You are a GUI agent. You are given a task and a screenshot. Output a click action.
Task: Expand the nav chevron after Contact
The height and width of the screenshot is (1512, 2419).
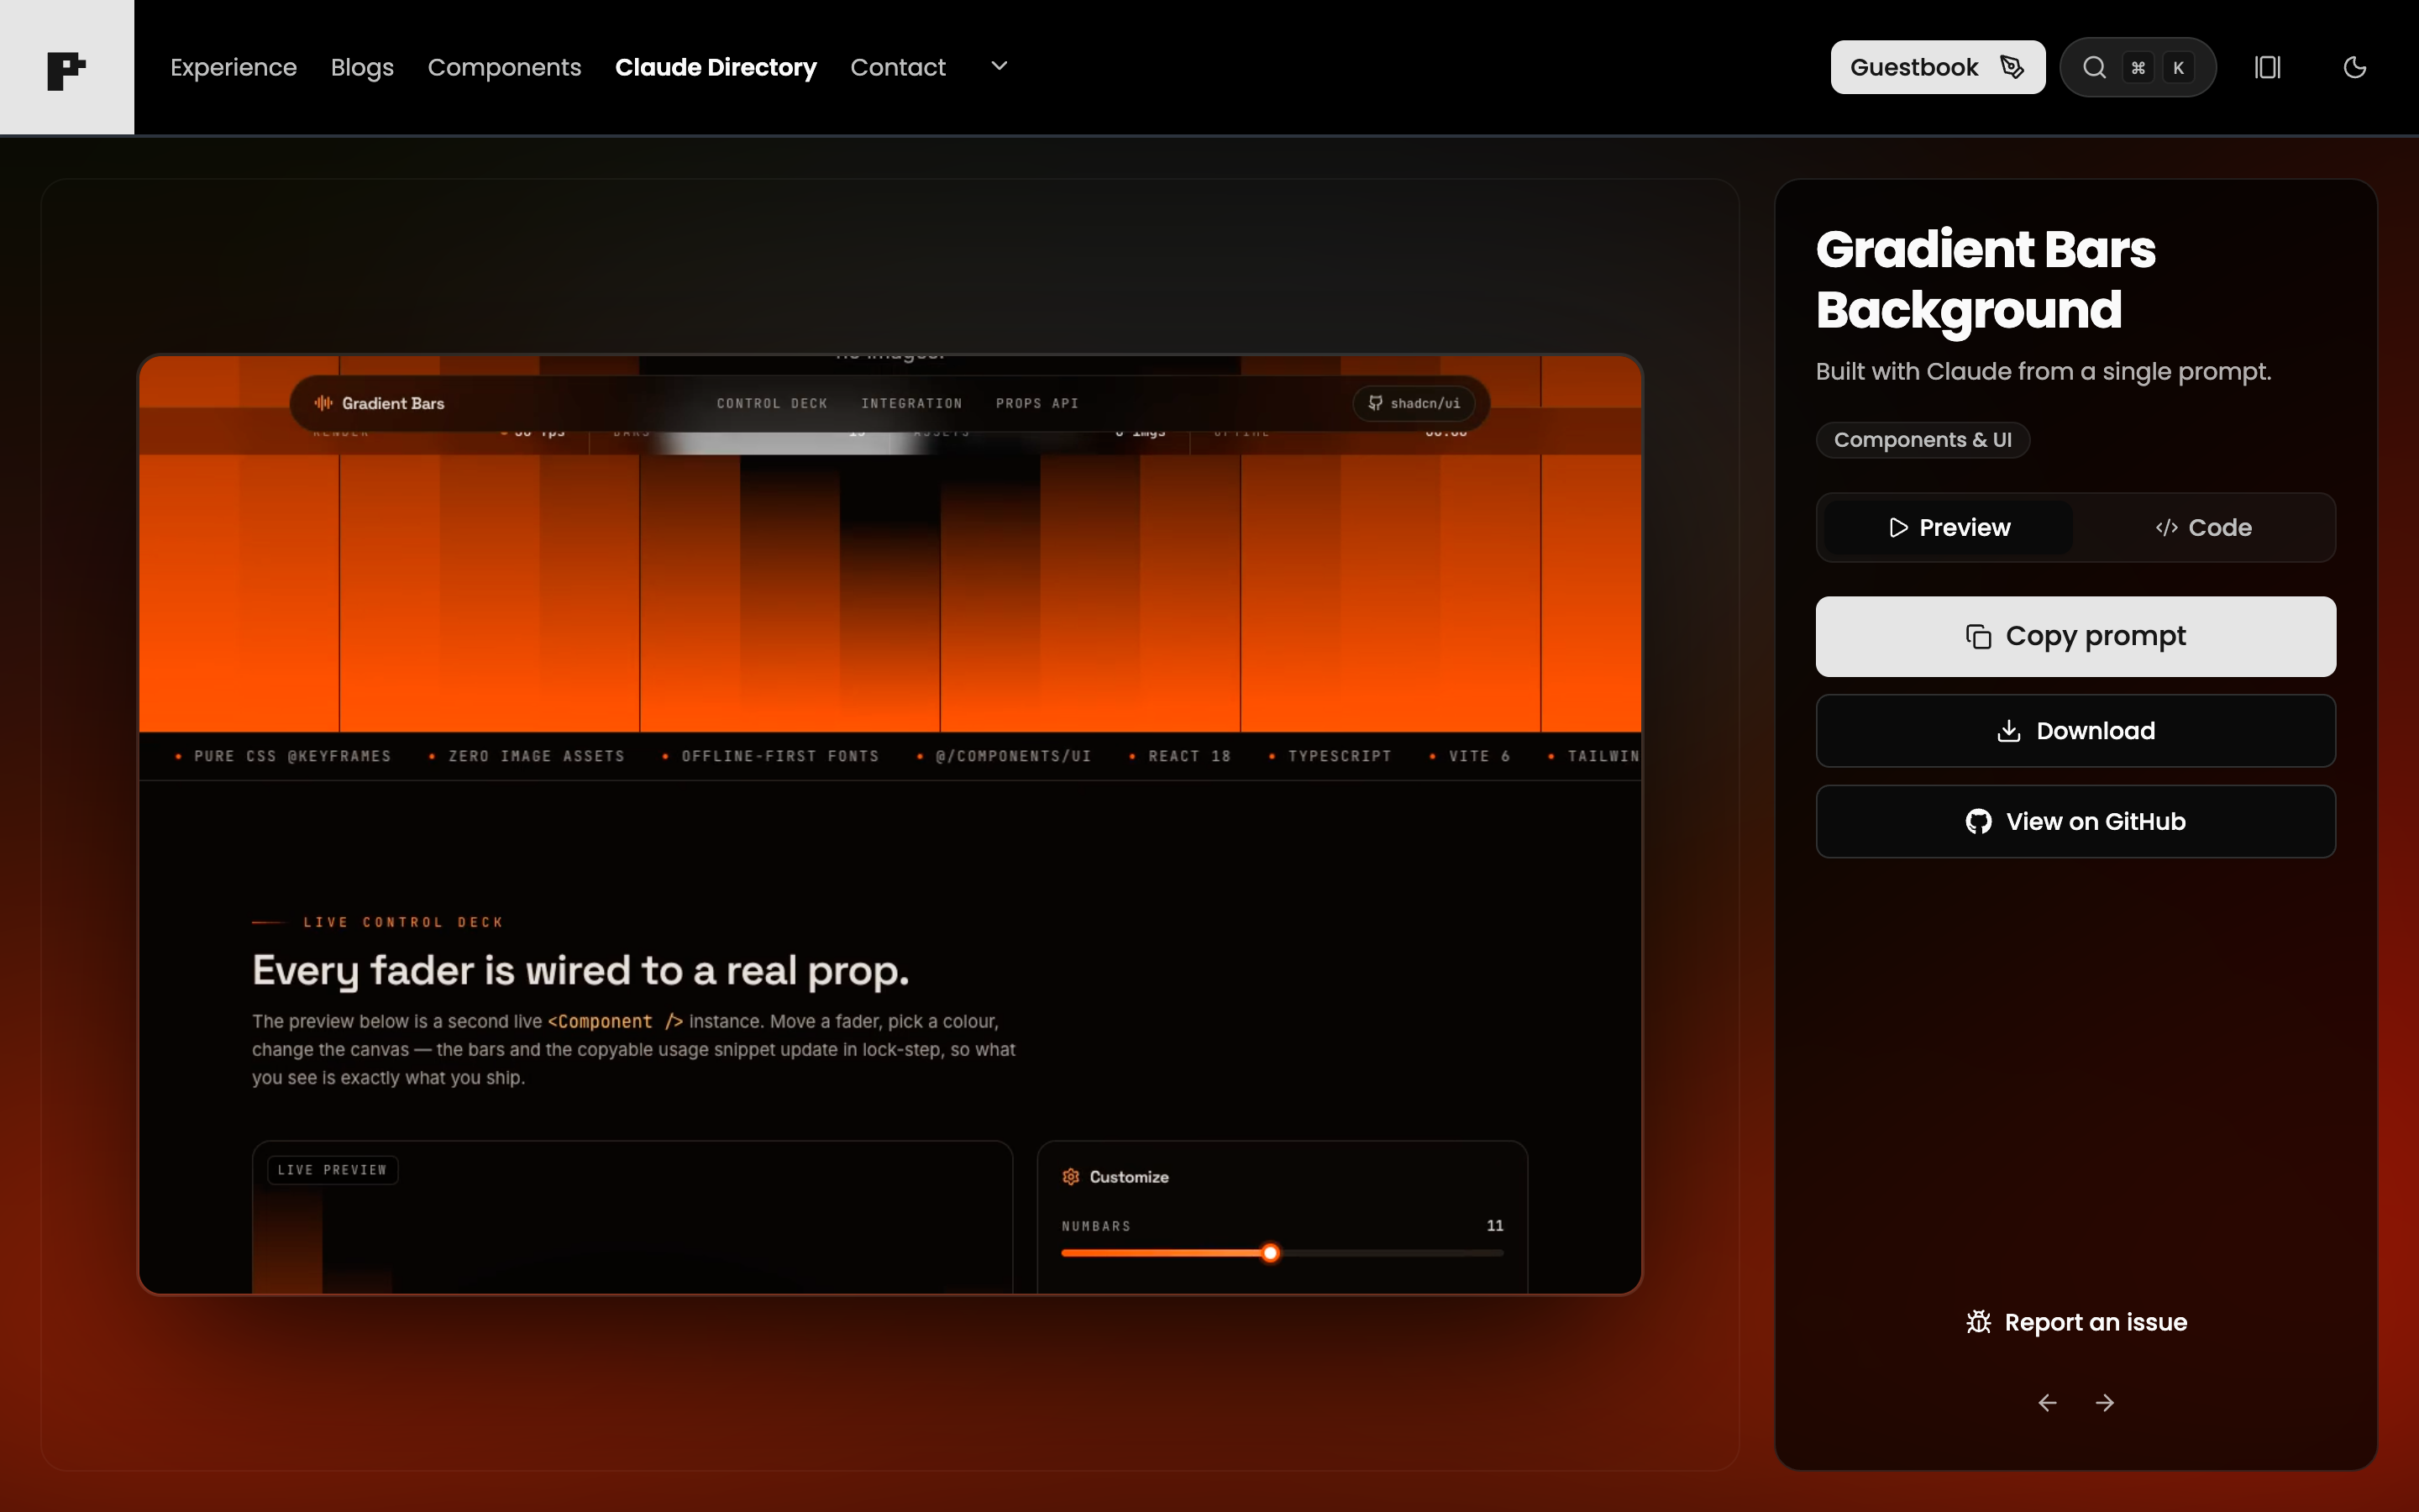click(x=999, y=66)
